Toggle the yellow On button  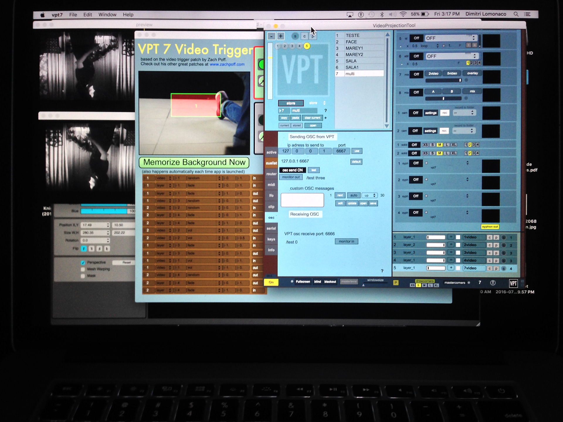(x=271, y=282)
